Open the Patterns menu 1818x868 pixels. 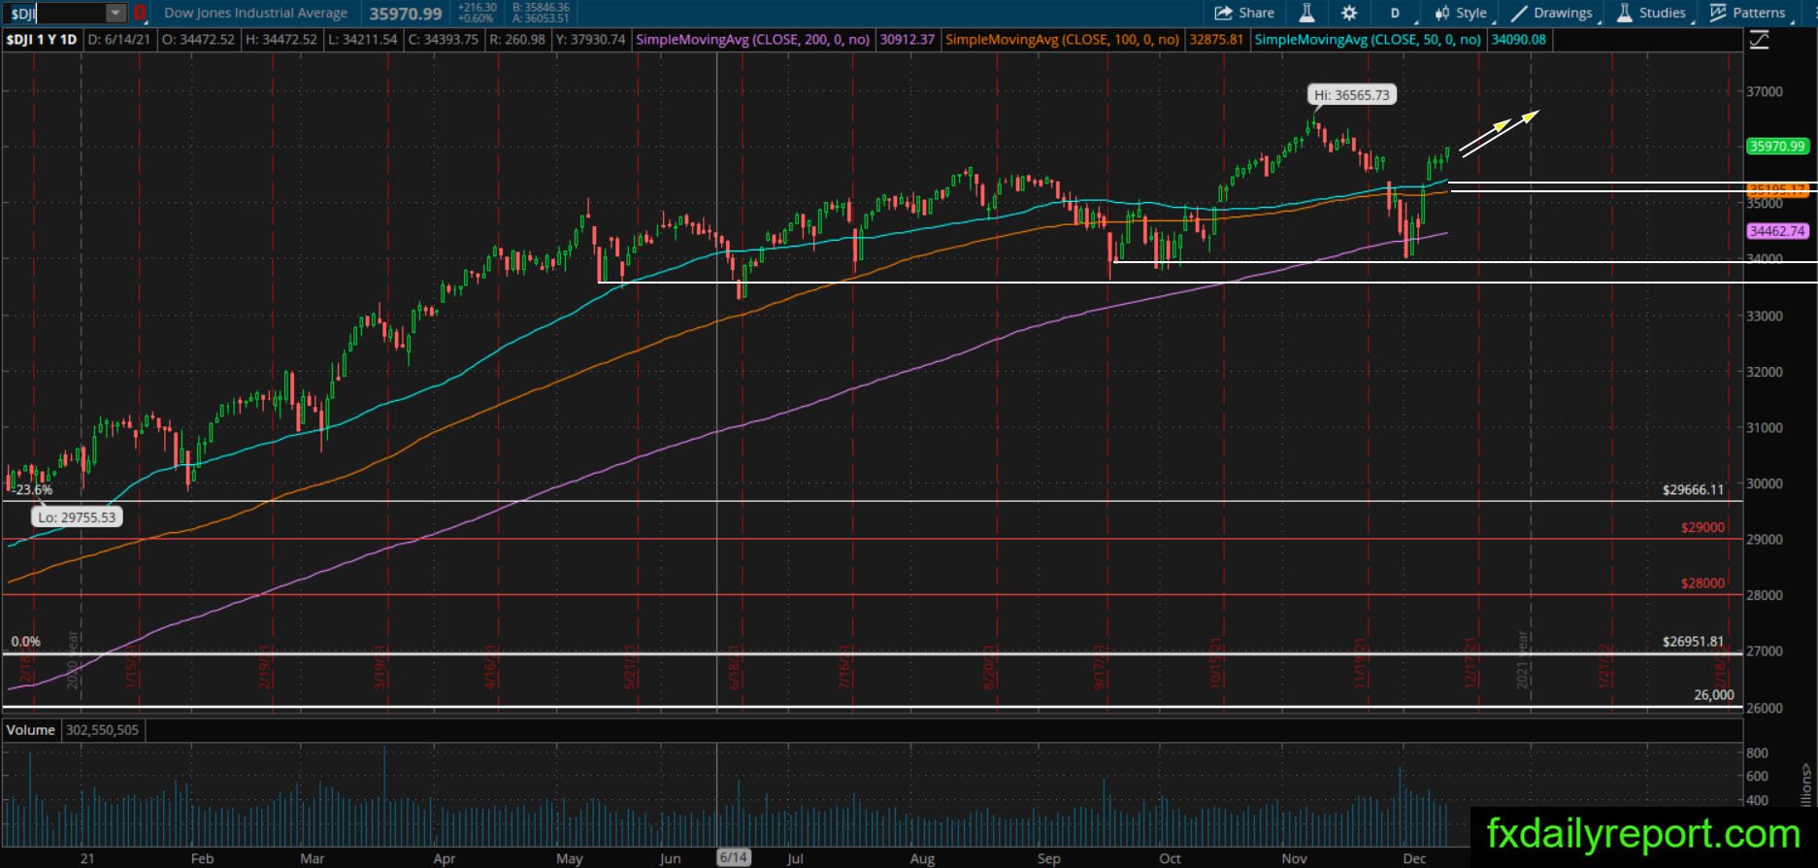tap(1747, 13)
